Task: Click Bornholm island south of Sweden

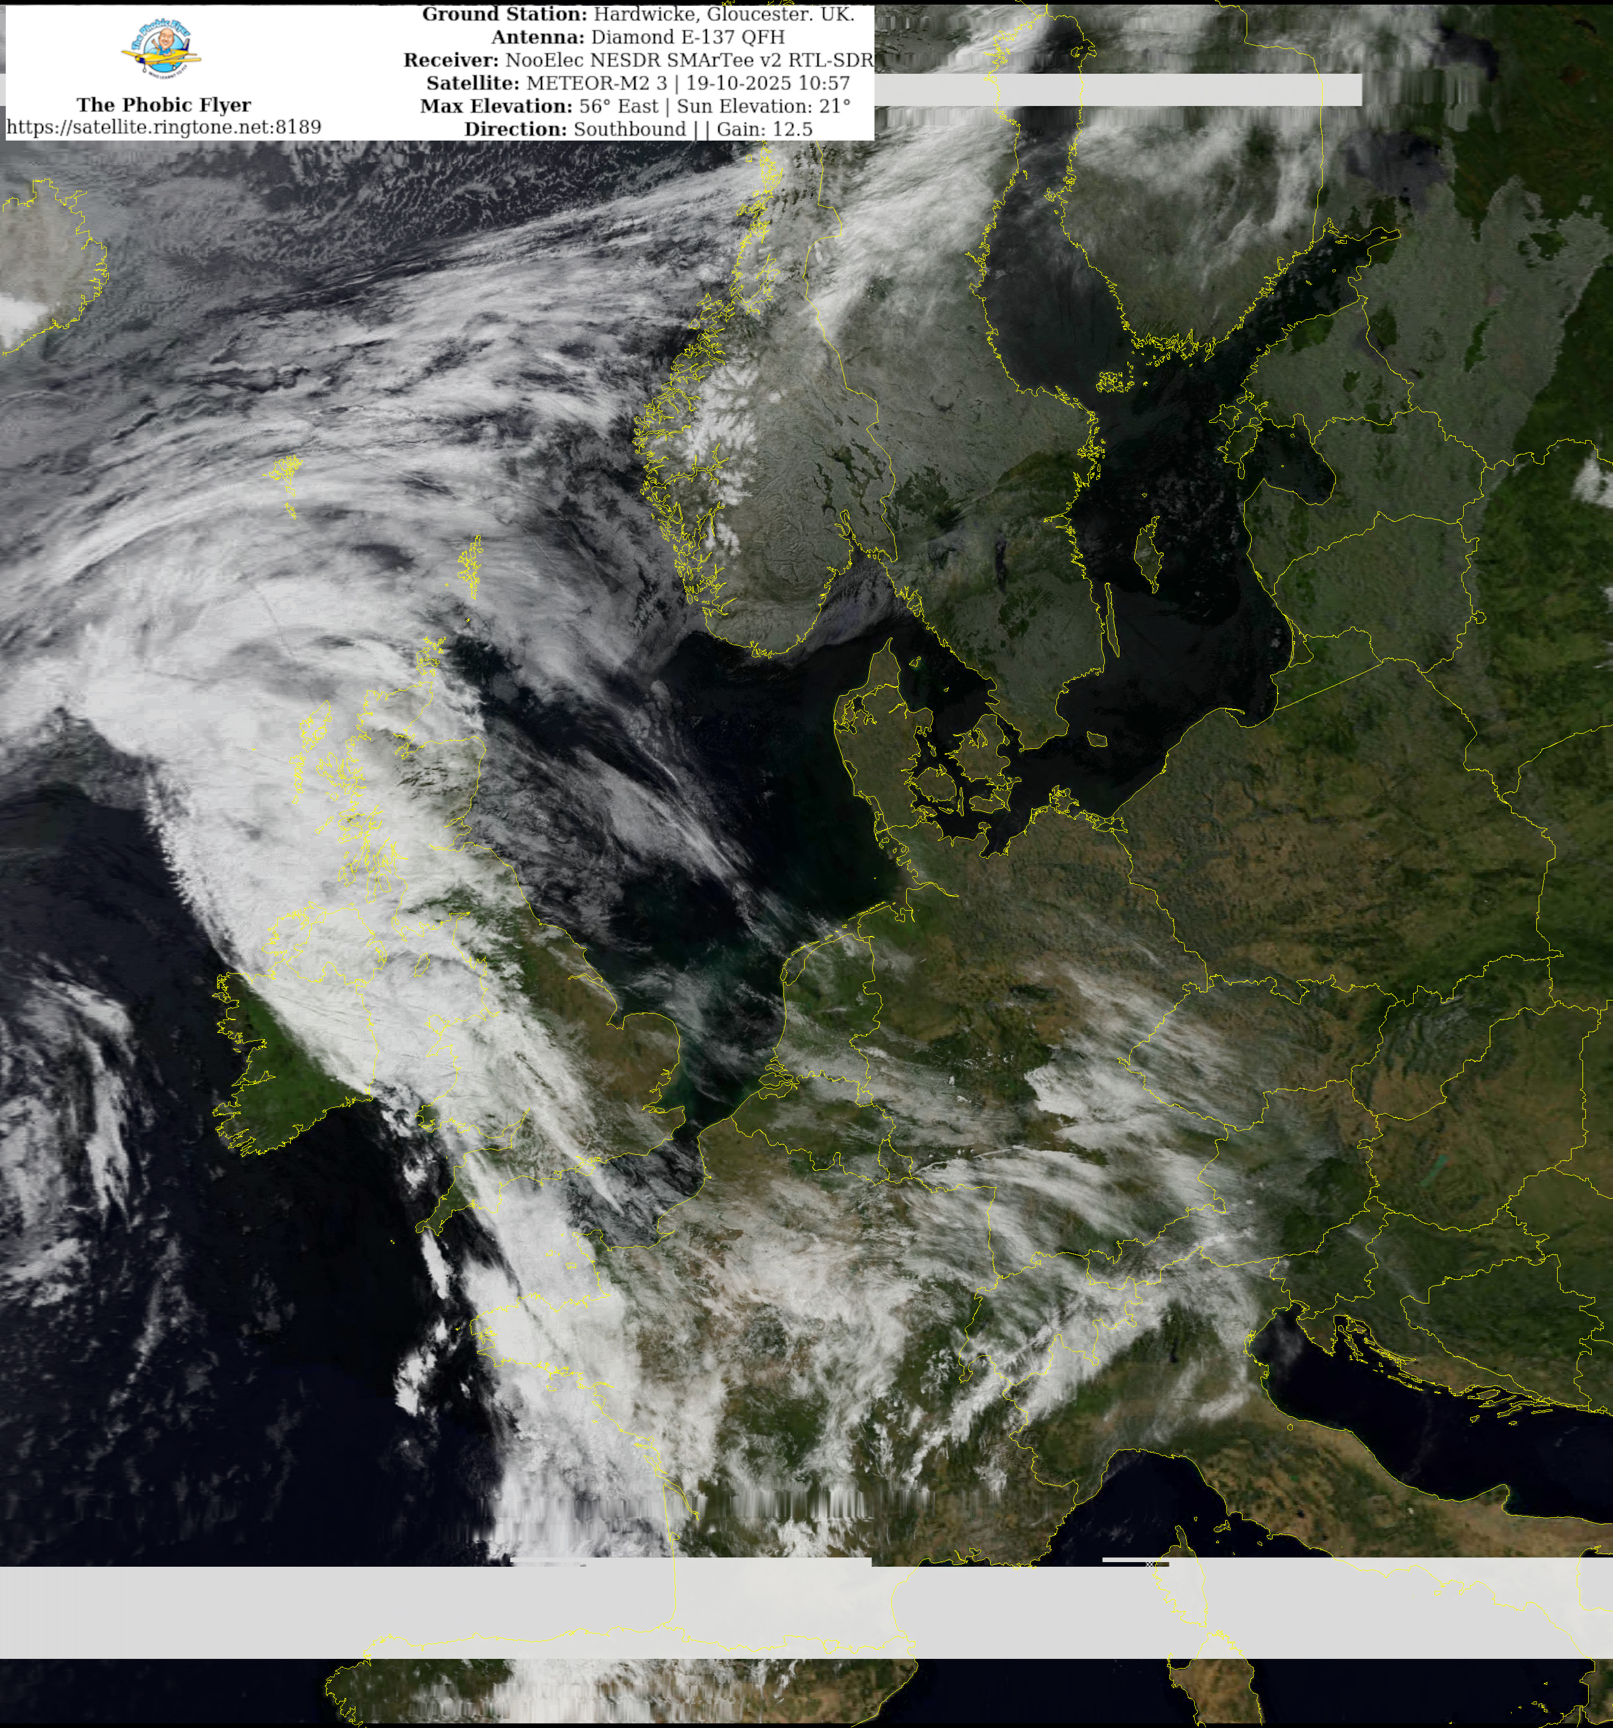Action: click(x=1097, y=740)
